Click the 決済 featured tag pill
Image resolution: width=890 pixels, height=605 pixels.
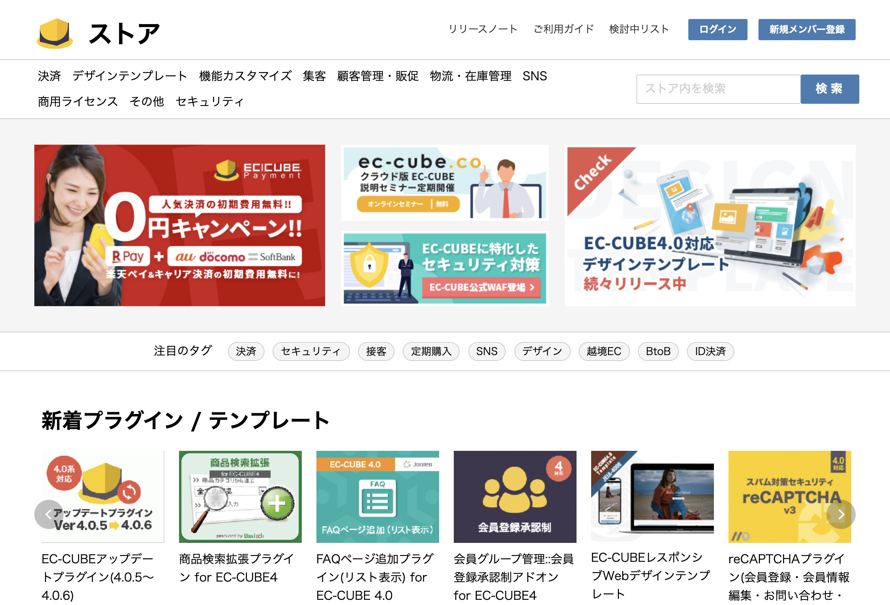[246, 351]
